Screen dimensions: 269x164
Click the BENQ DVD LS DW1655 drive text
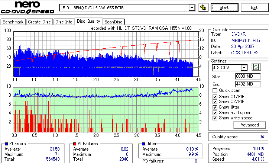[98, 8]
